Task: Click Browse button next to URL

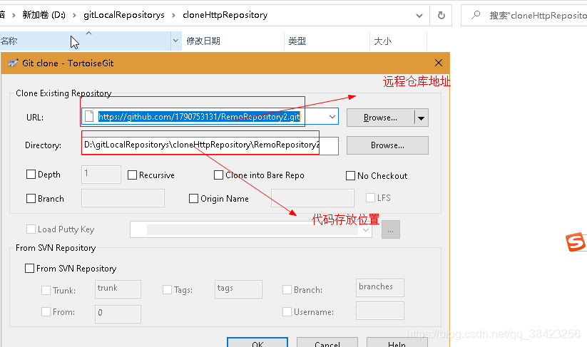Action: [x=380, y=118]
